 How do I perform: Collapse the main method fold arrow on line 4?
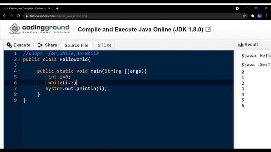(x=19, y=71)
